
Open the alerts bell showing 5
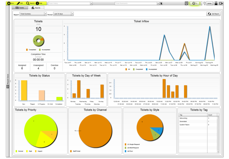tap(195, 3)
